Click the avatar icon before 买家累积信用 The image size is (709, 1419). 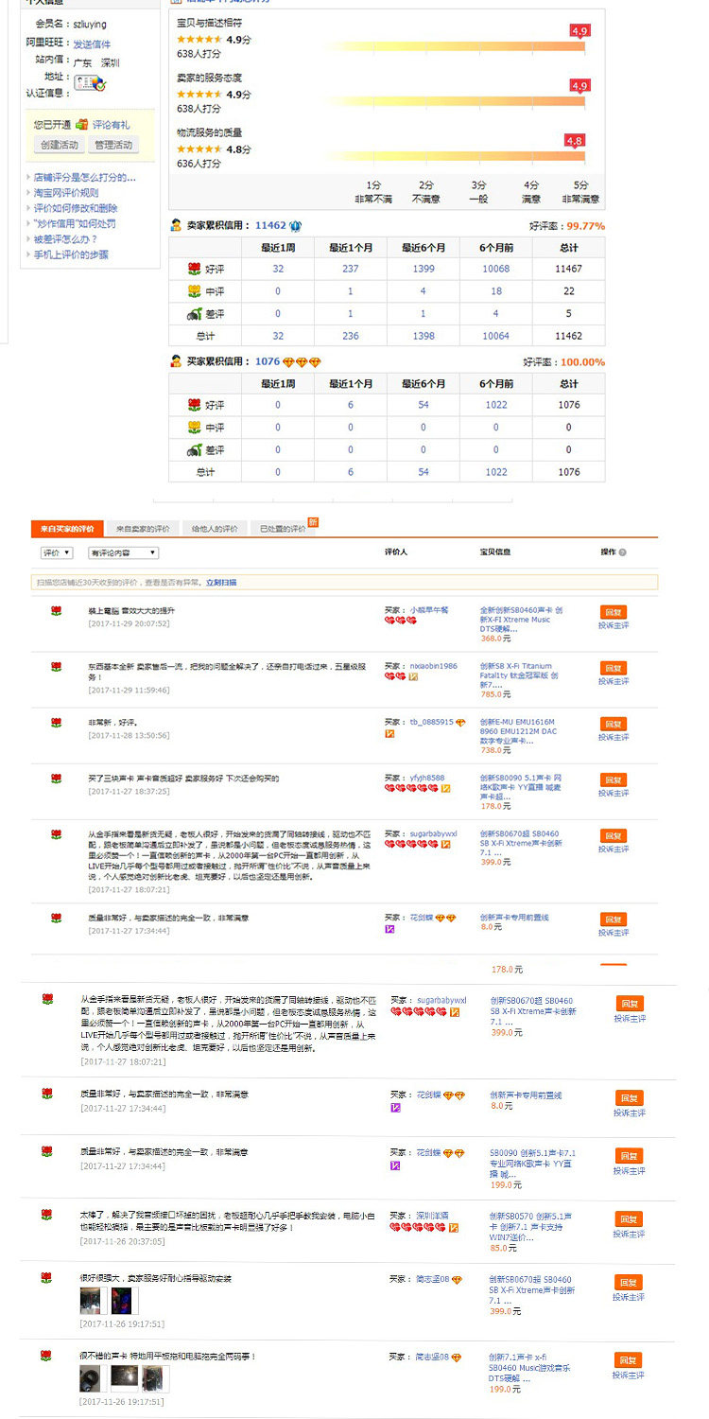[x=176, y=361]
